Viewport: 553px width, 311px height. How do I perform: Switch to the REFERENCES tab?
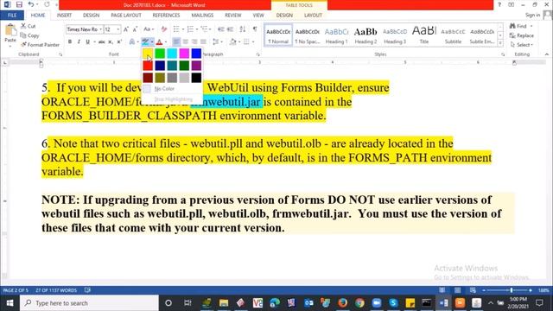click(x=166, y=16)
